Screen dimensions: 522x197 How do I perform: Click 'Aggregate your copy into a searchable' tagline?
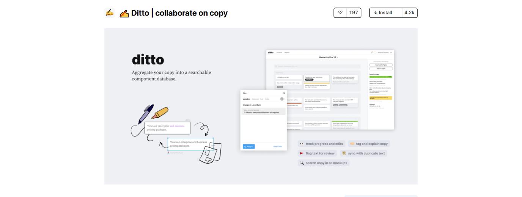(x=171, y=72)
